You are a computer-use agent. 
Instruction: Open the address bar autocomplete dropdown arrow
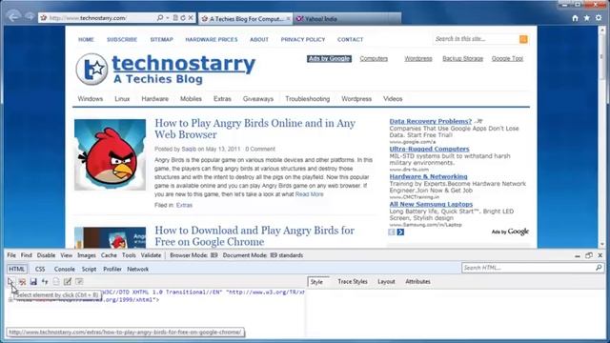pyautogui.click(x=168, y=18)
